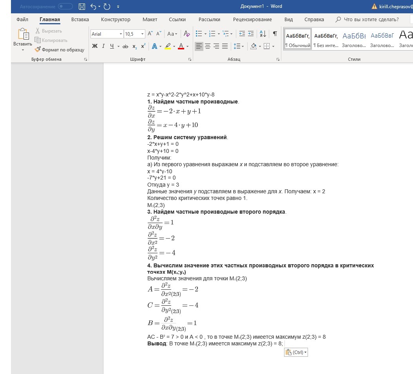Image resolution: width=413 pixels, height=374 pixels.
Task: Open the Change Case Aa dropdown
Action: 172,34
